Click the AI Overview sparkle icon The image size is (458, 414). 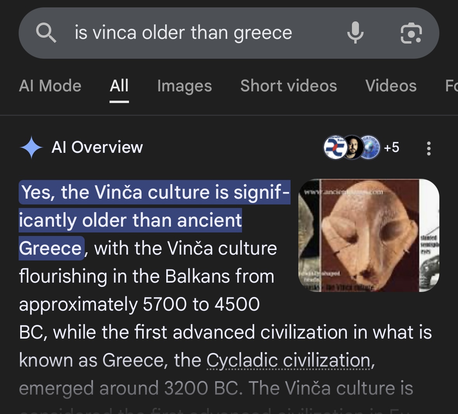[x=31, y=148]
